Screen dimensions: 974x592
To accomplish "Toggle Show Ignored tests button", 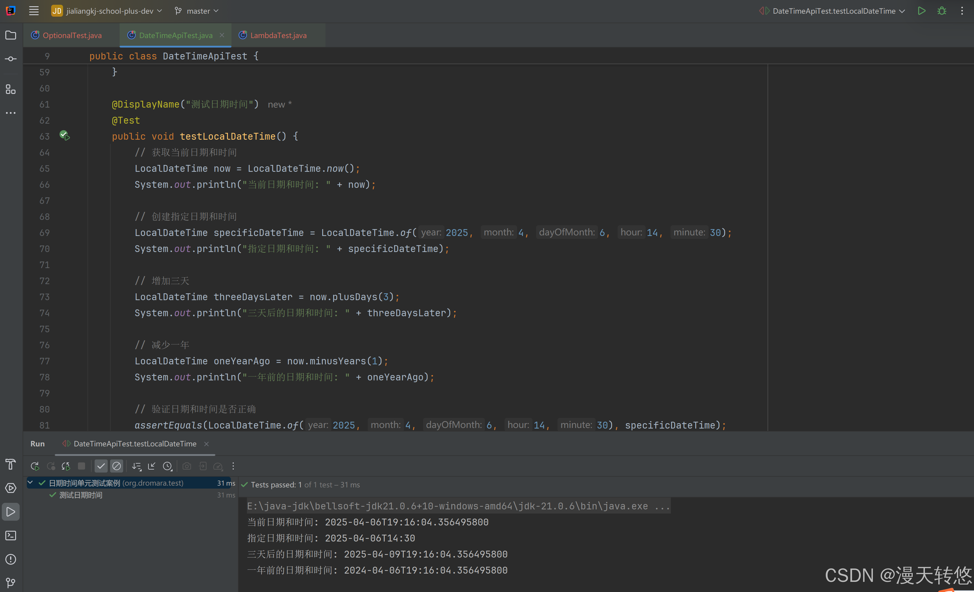I will coord(117,466).
